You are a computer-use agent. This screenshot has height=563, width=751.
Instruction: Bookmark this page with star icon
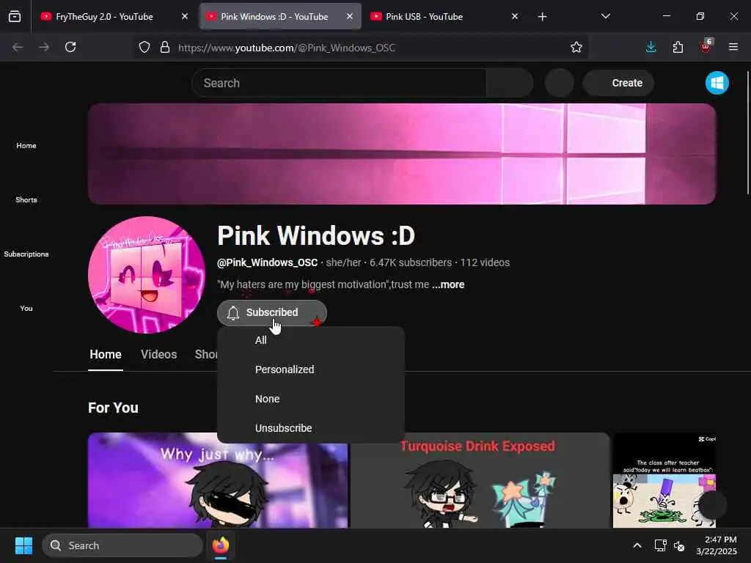576,48
